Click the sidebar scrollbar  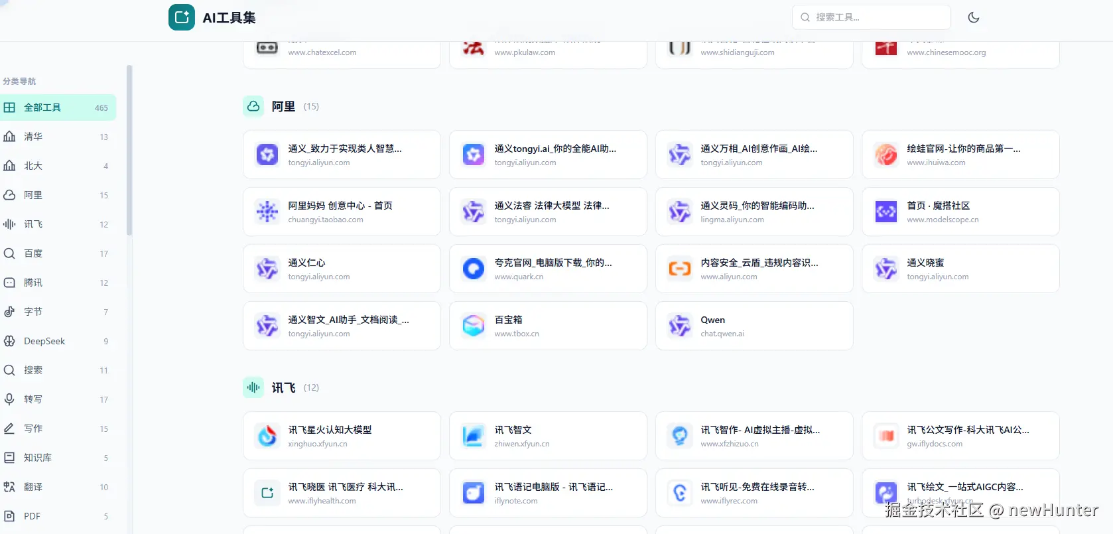(x=129, y=150)
